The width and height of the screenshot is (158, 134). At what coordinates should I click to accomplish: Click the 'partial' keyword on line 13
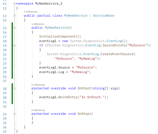tap(44, 16)
